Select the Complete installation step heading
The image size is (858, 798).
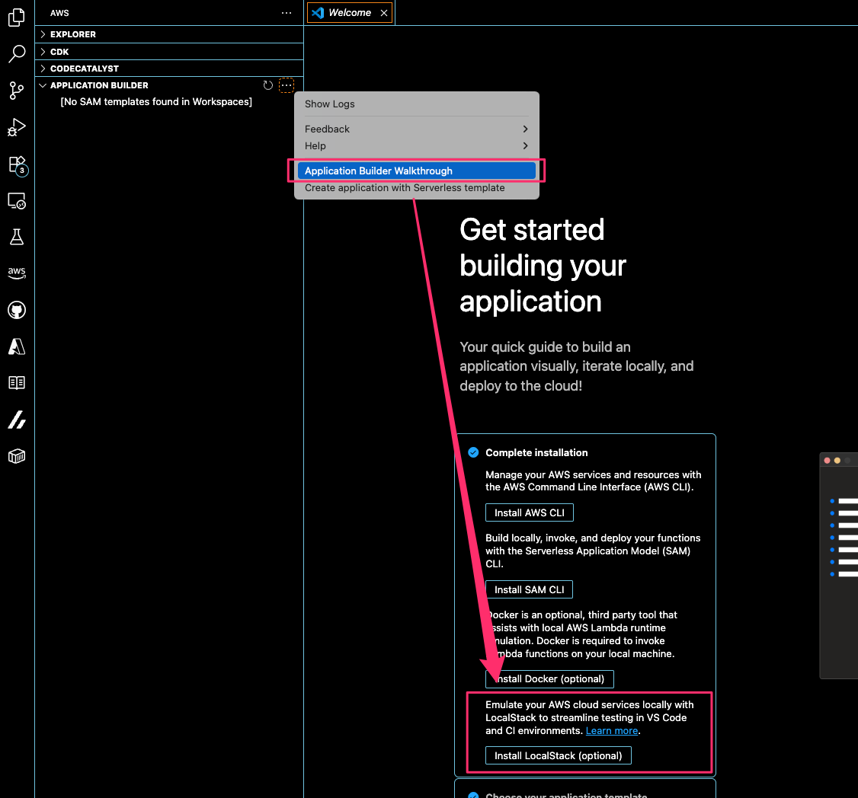point(536,453)
